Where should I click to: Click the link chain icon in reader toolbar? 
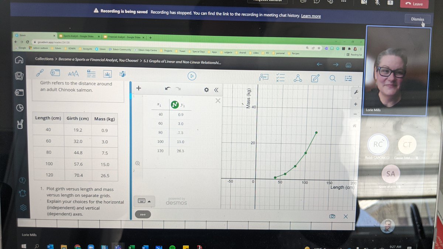tap(41, 73)
